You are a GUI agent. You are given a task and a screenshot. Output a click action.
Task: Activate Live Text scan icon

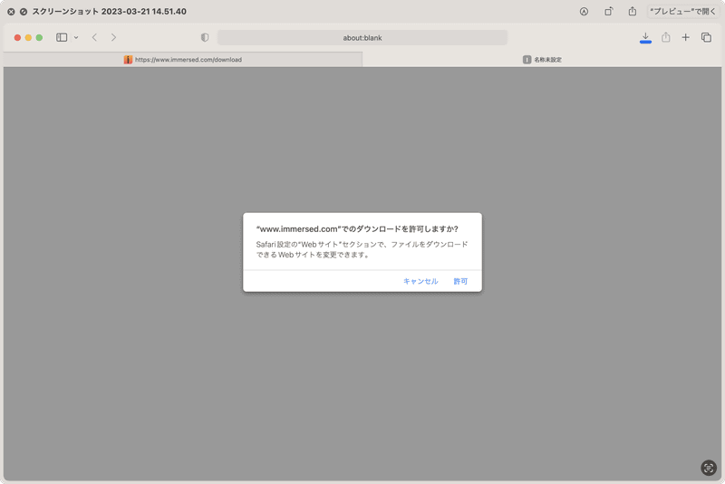point(709,468)
